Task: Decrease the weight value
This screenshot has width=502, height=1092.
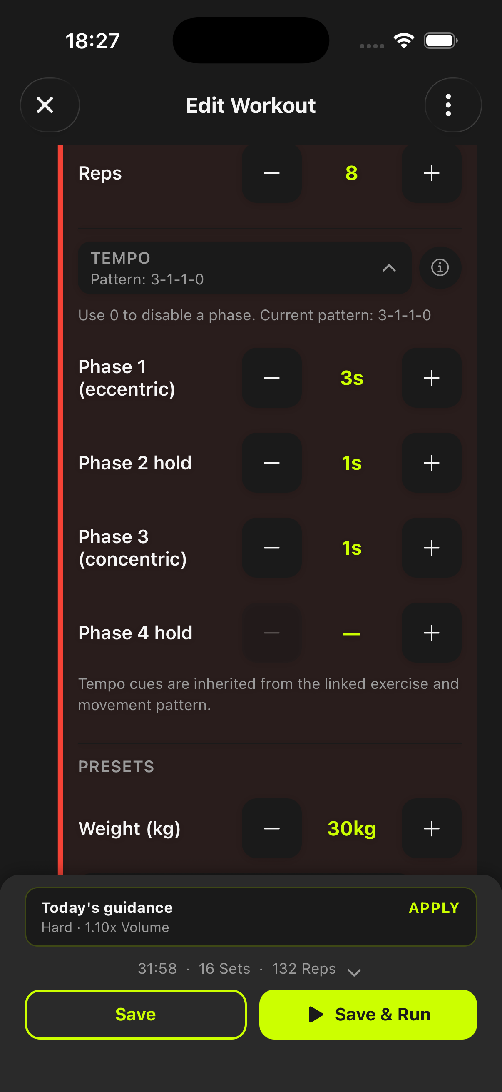Action: pyautogui.click(x=271, y=828)
